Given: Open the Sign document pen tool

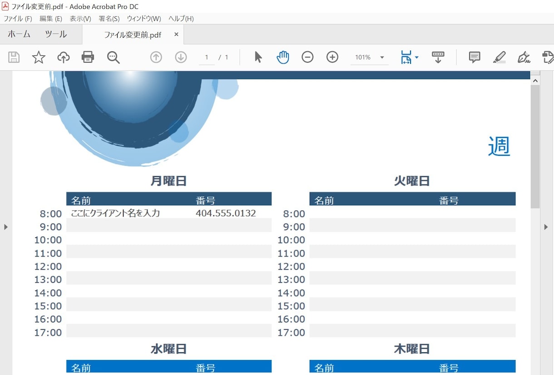Looking at the screenshot, I should (524, 57).
